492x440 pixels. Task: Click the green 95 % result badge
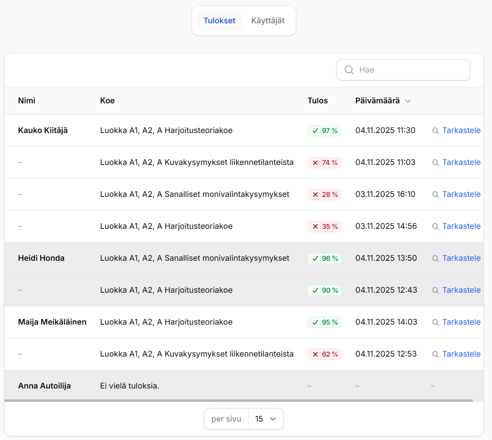click(324, 322)
